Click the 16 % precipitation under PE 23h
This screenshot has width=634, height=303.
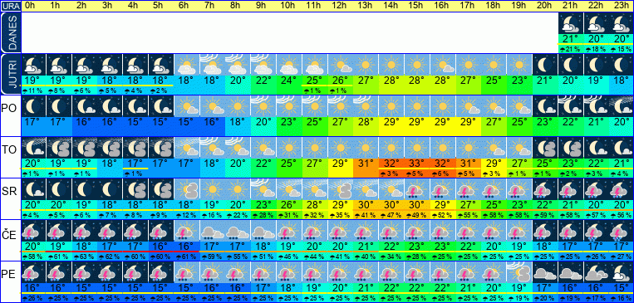621,298
